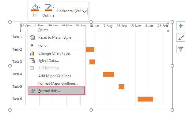
Task: Open Chart Filters funnel button
Action: [x=181, y=49]
